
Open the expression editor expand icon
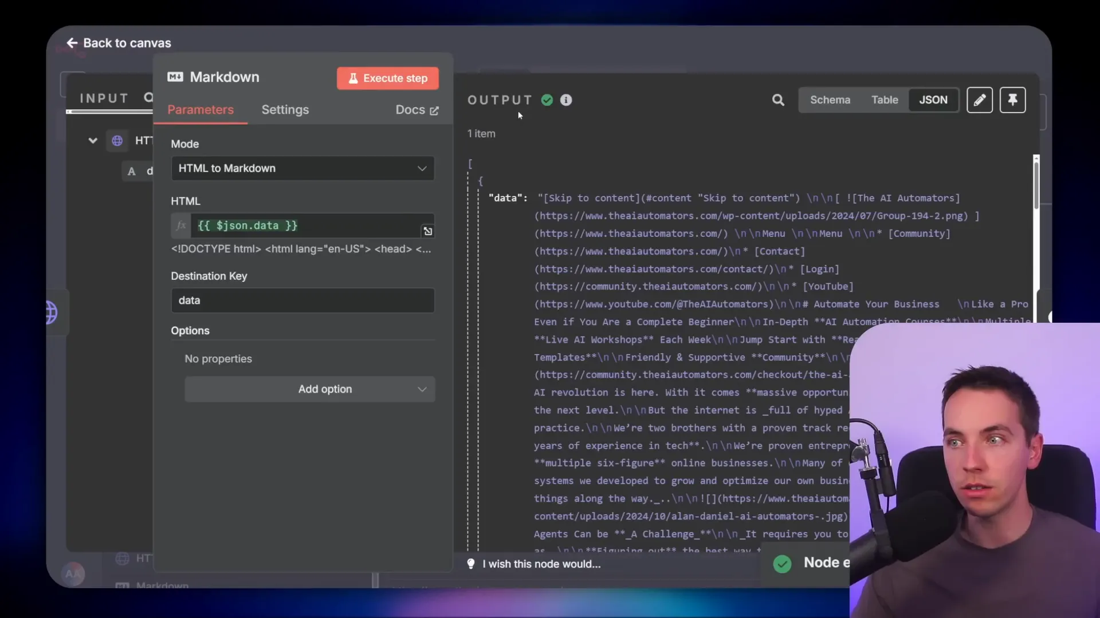[x=428, y=231]
